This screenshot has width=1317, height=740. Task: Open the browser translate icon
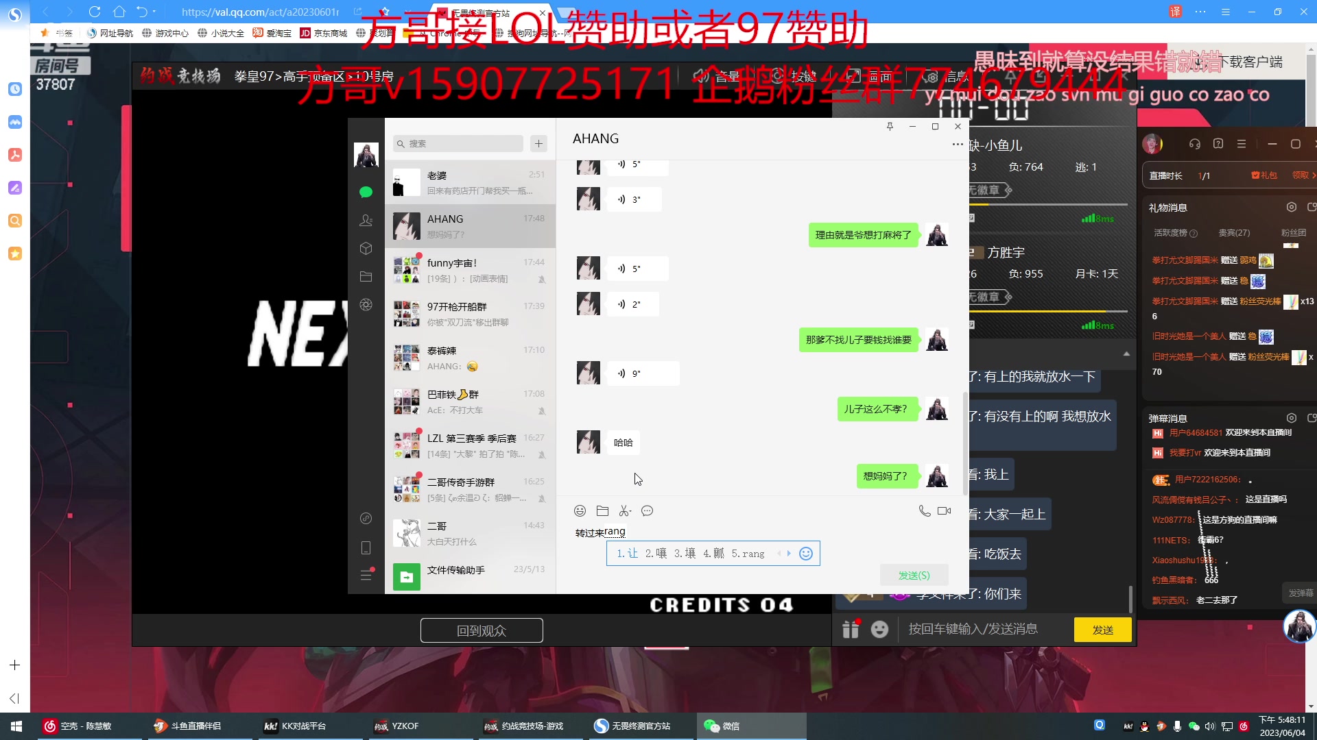(1175, 12)
